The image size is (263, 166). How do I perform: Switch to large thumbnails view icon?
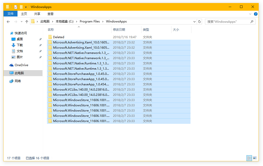click(x=255, y=158)
